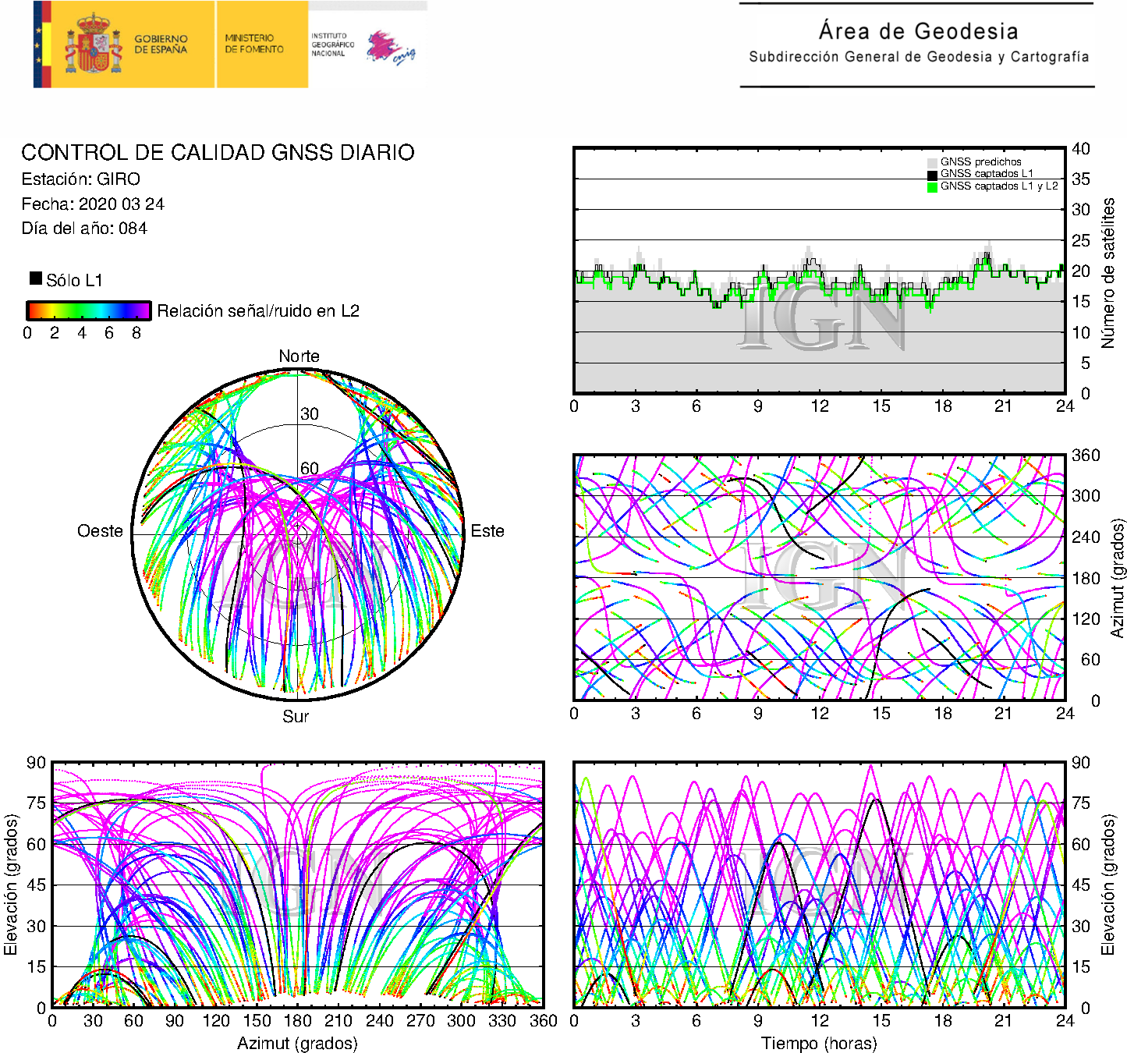Viewport: 1127px width, 1053px height.
Task: Click the Norte label above the sky plot
Action: 299,356
